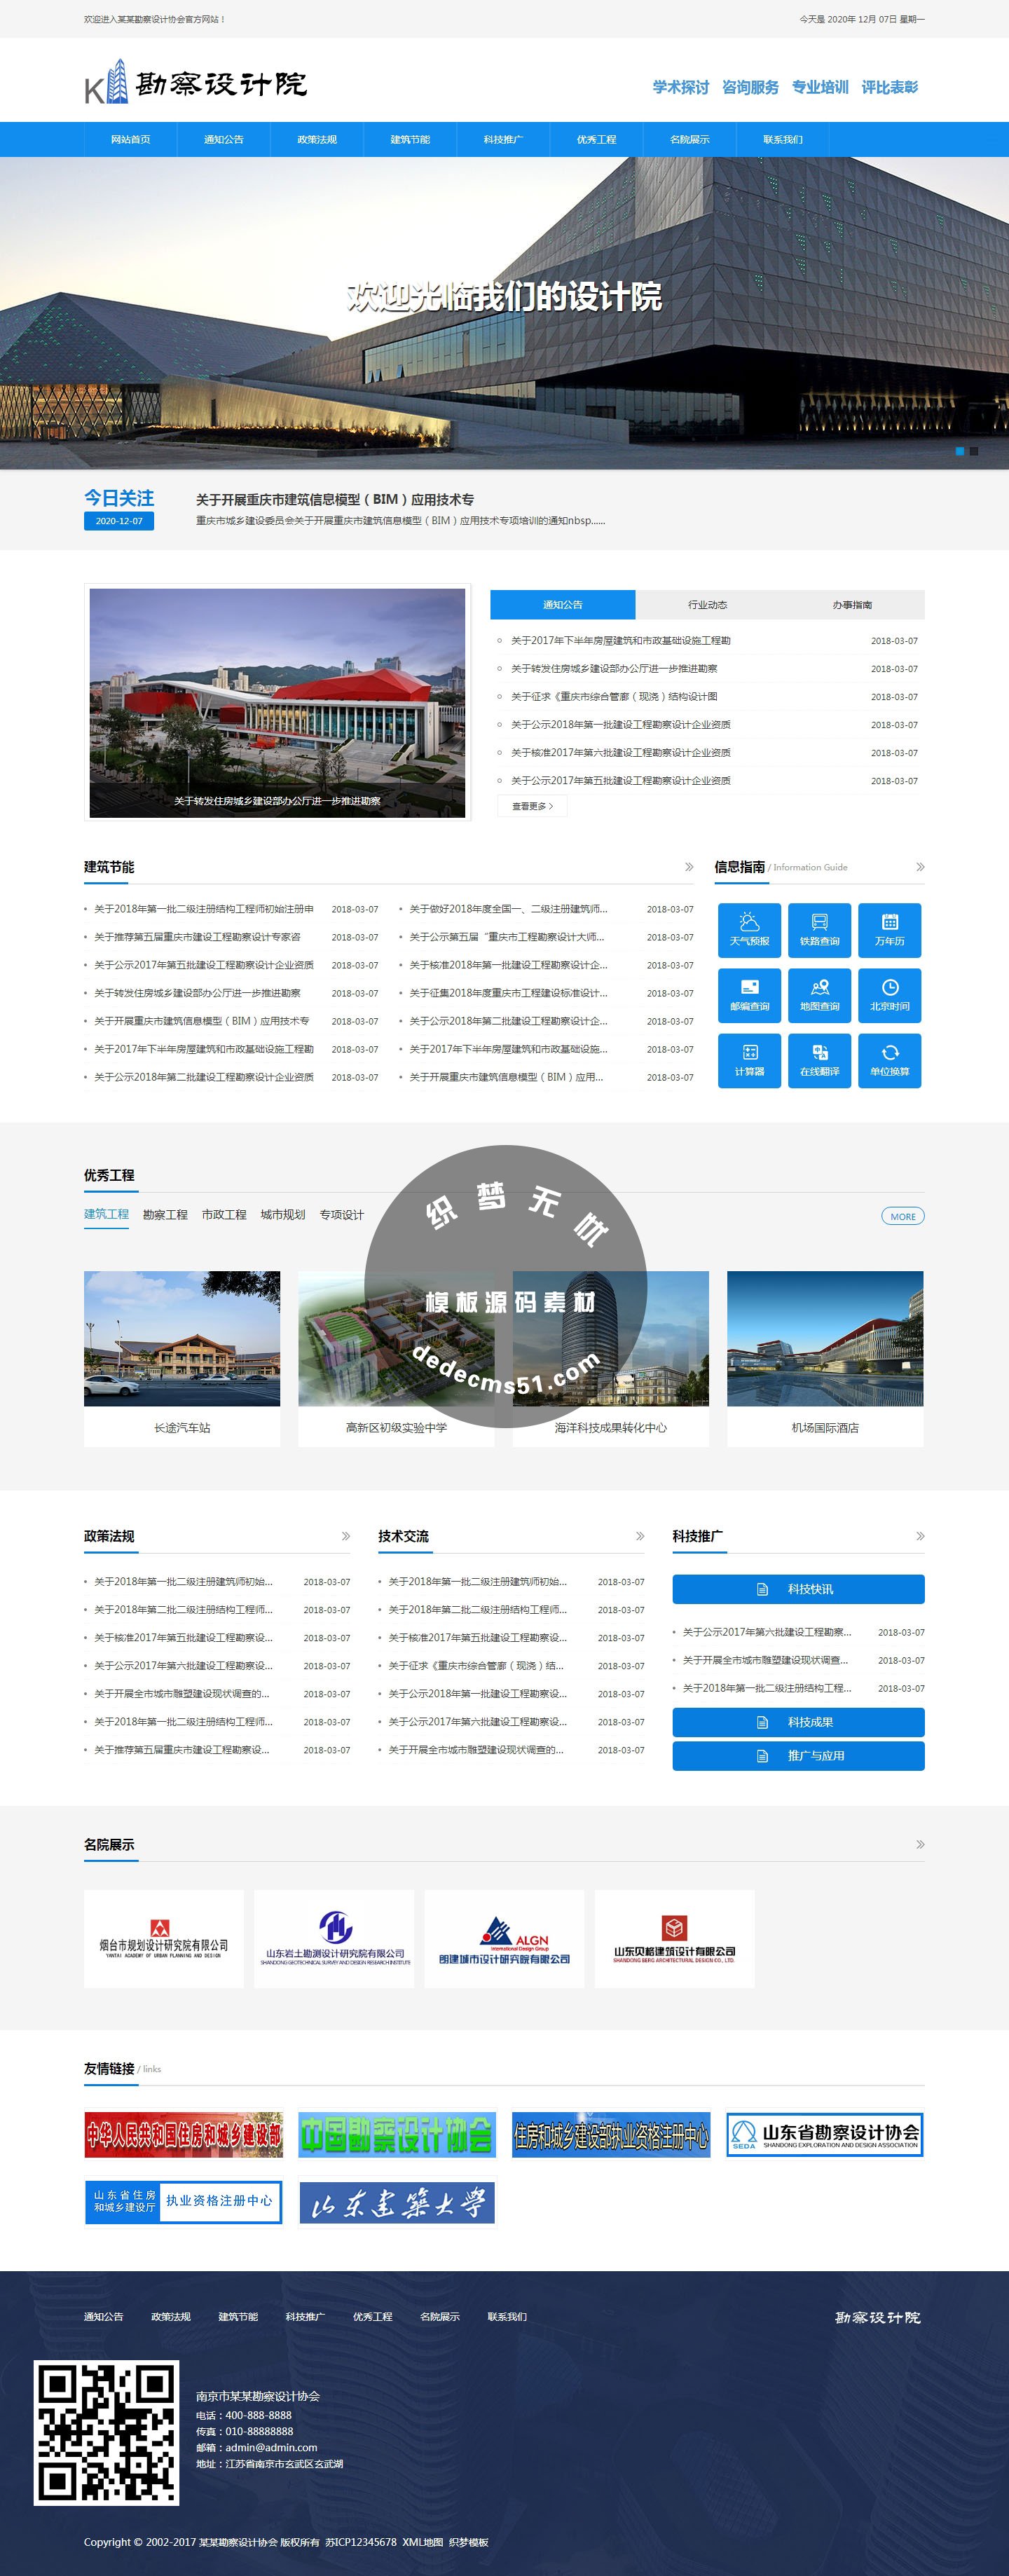Go to 网站首页 in the navigation bar
The image size is (1009, 2576).
click(130, 139)
